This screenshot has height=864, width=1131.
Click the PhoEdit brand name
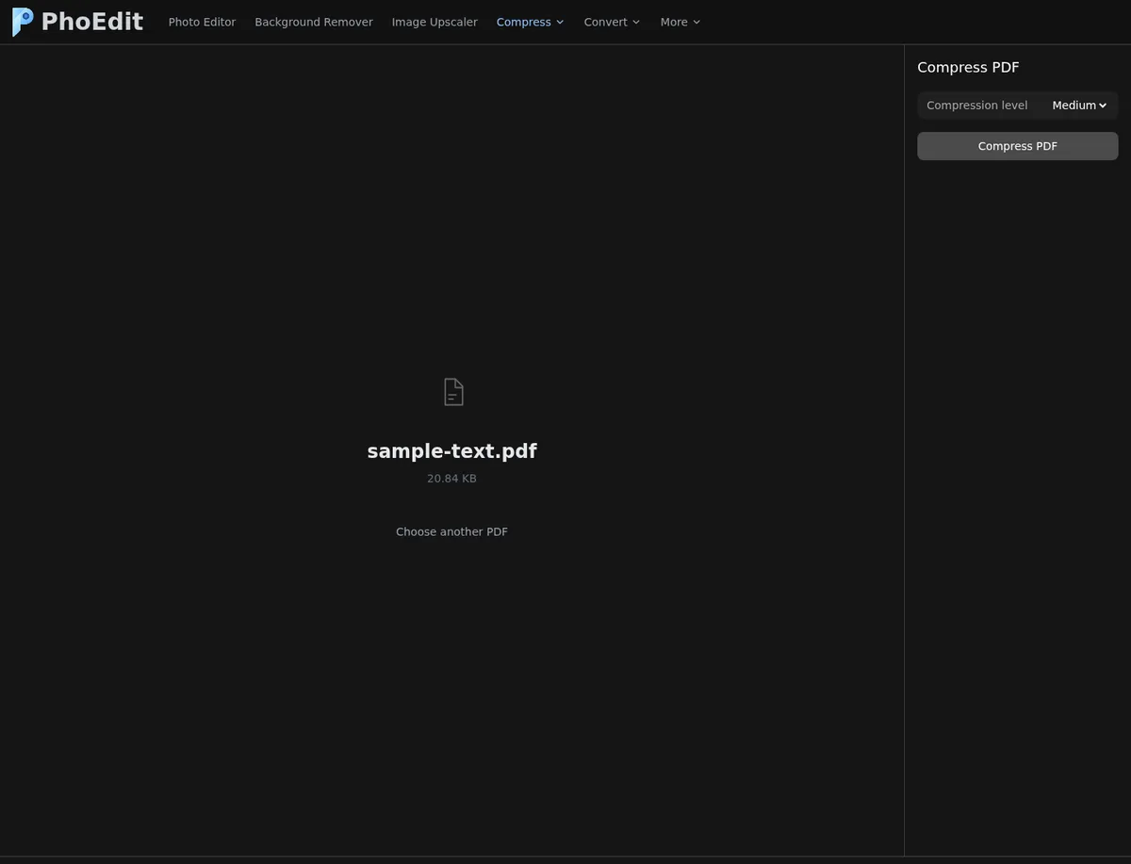[x=92, y=22]
